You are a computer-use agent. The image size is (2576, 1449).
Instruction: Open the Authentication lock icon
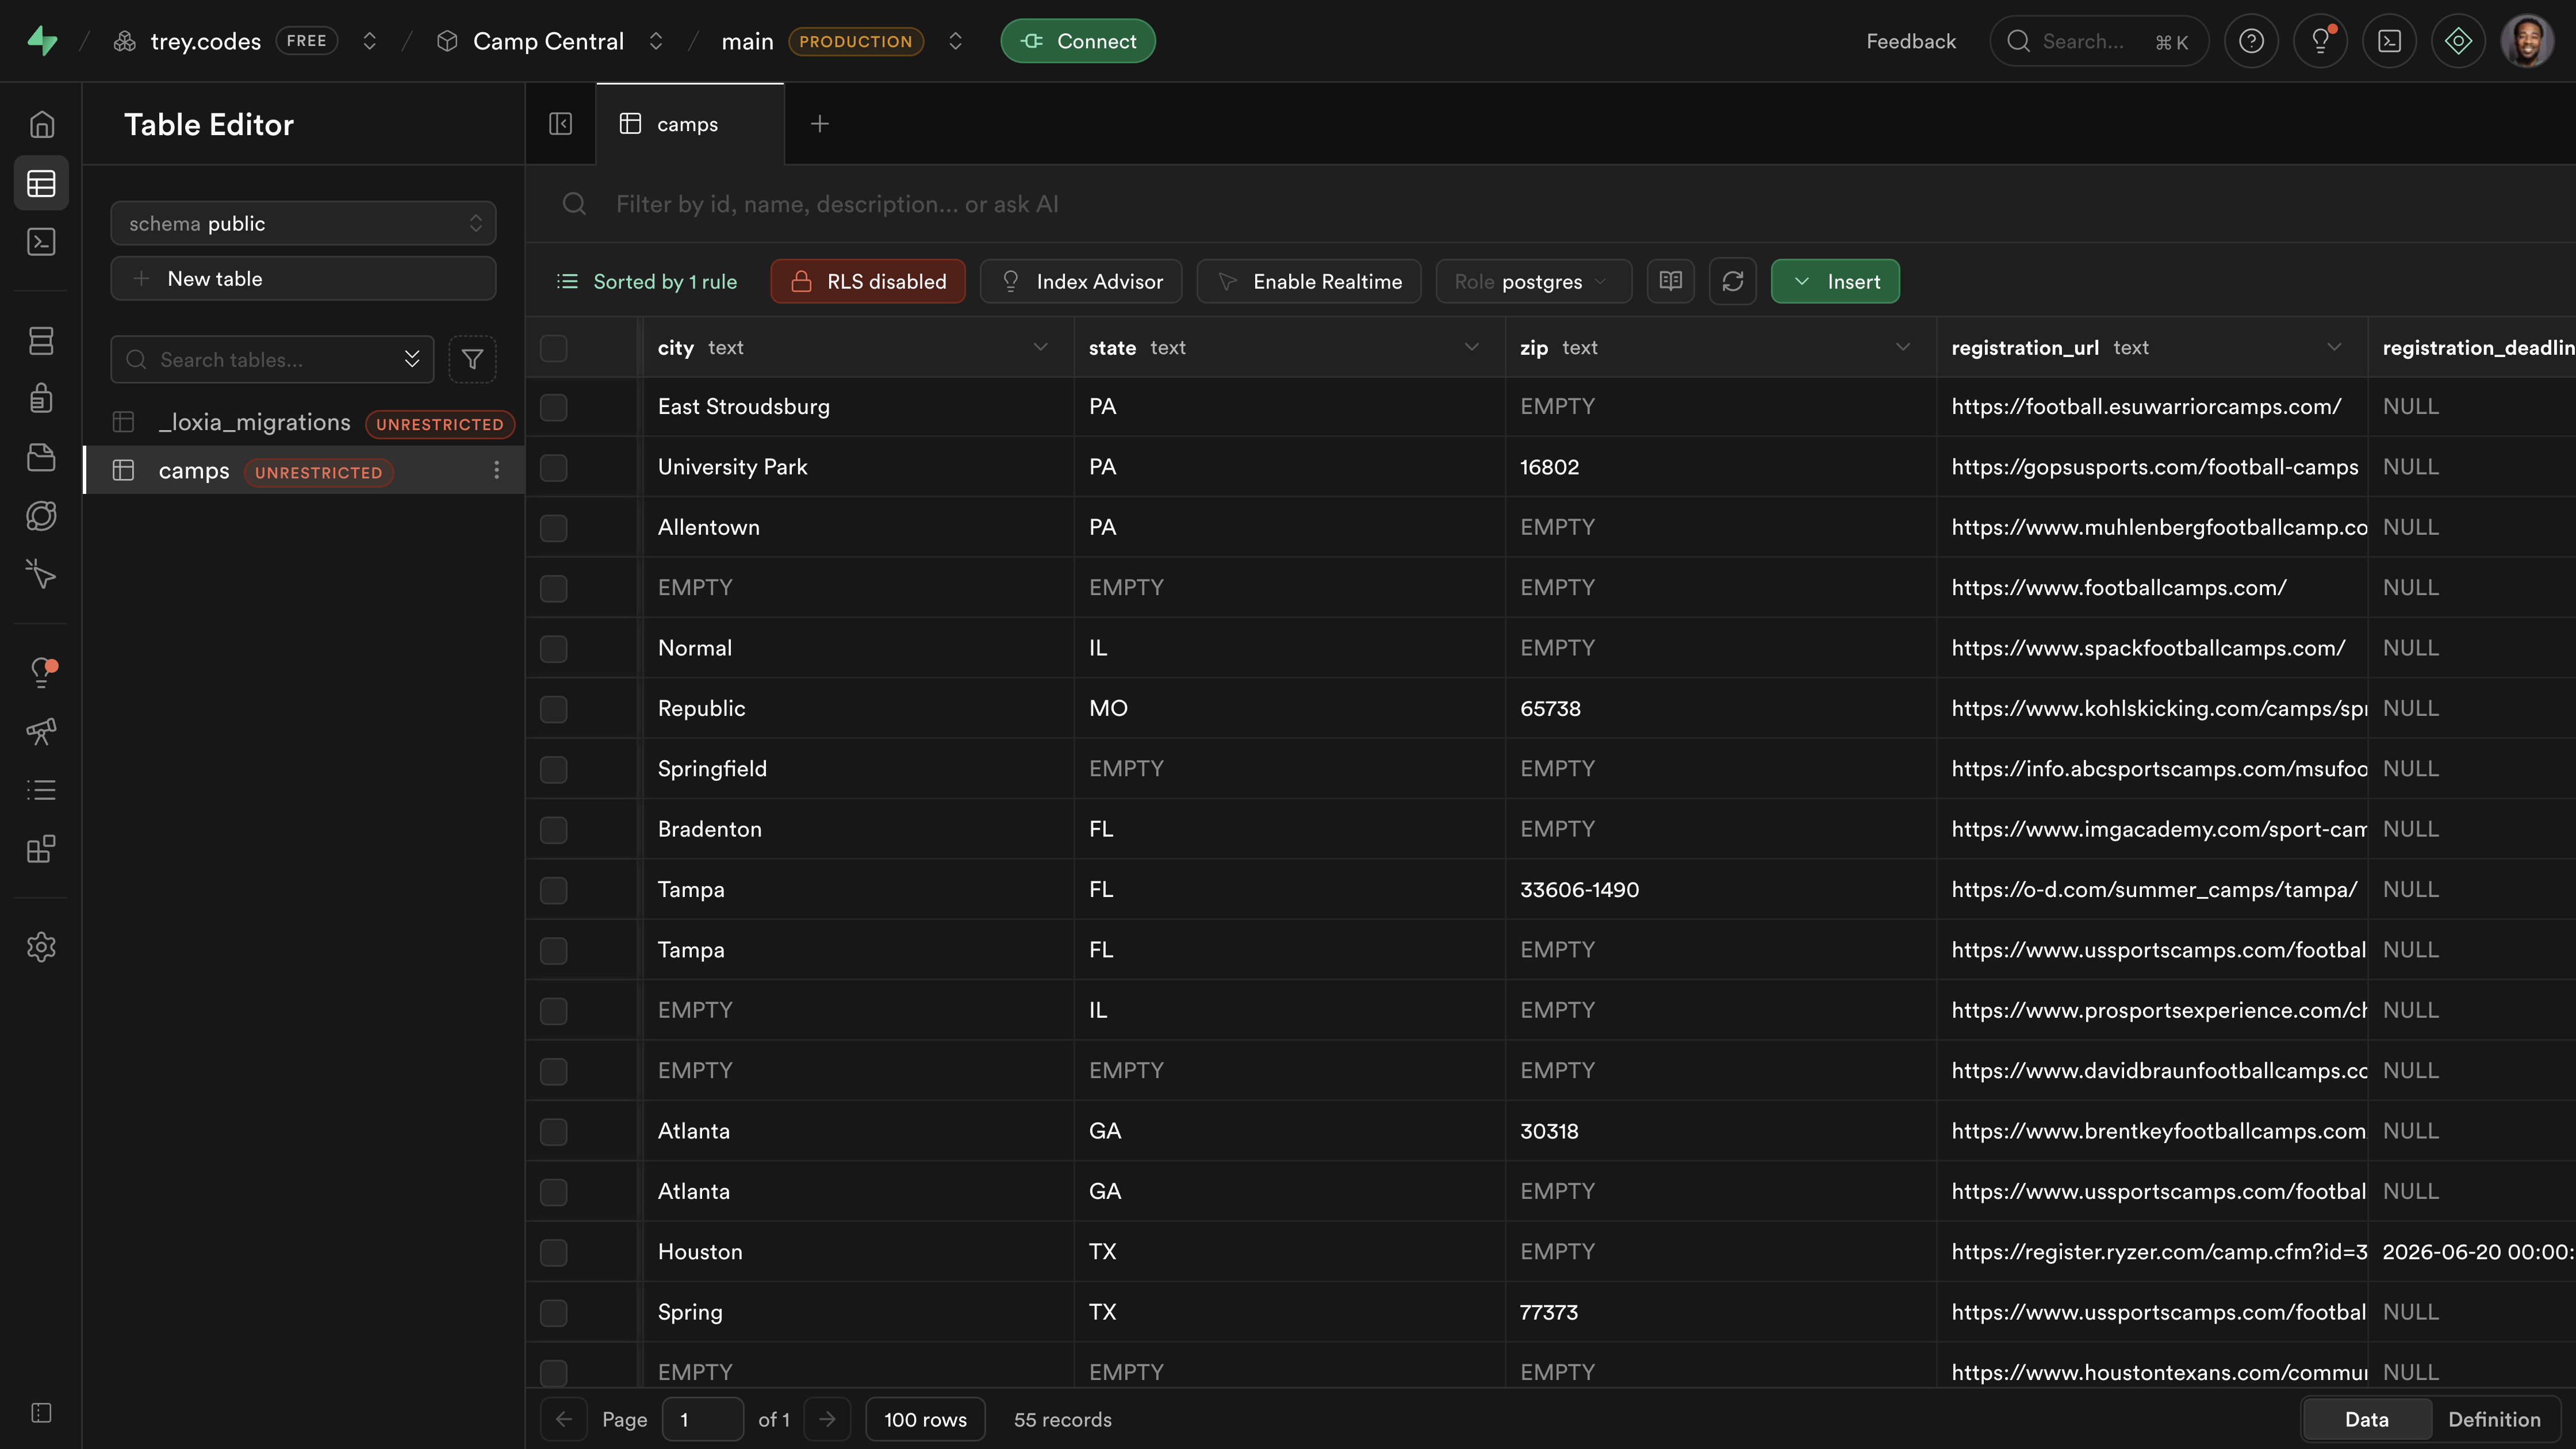point(41,398)
